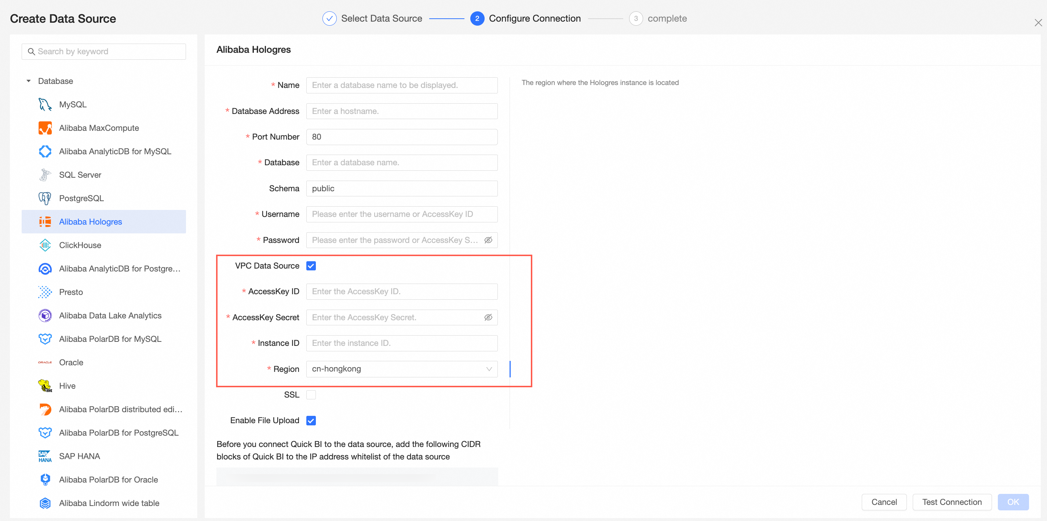Screen dimensions: 1047x521
Task: Click the Database Address input field
Action: click(x=402, y=111)
